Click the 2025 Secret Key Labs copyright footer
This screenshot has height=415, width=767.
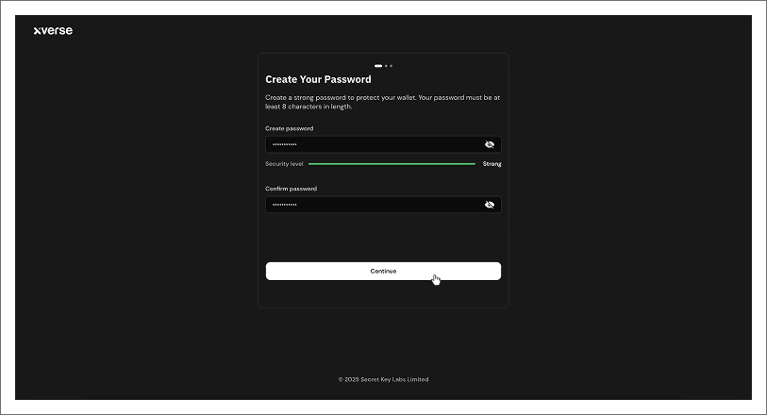click(x=383, y=379)
